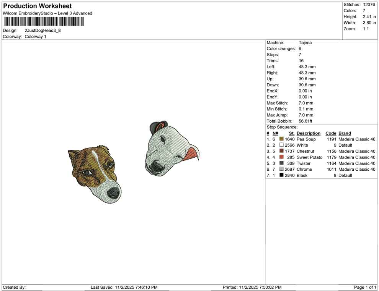Screen dimensions: 379x291
Task: Click the Chestnut color swatch
Action: click(281, 151)
